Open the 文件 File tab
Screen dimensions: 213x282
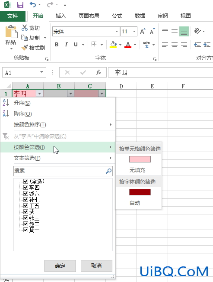13,16
